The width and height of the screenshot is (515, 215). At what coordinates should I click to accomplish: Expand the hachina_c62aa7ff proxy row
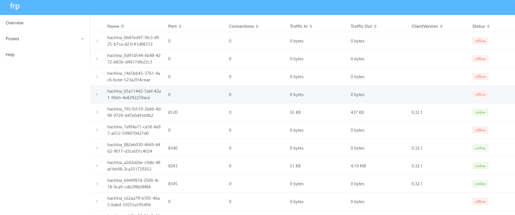pos(97,201)
